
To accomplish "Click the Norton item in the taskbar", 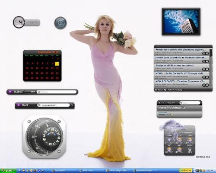I will 185,170.
